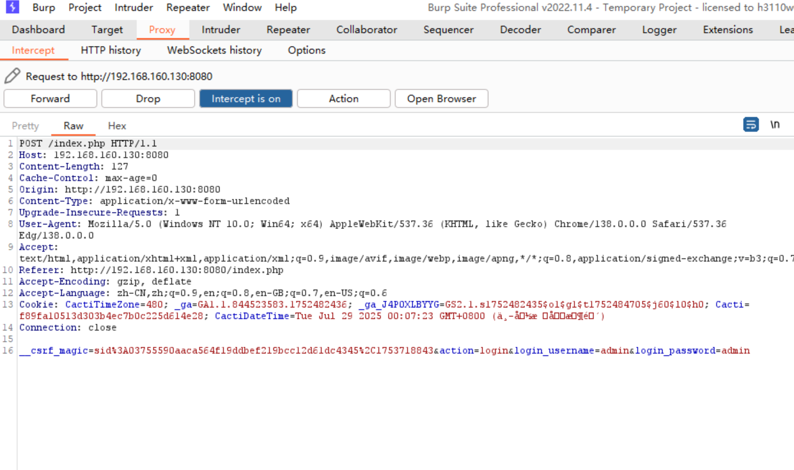Click the Forward button

[50, 99]
